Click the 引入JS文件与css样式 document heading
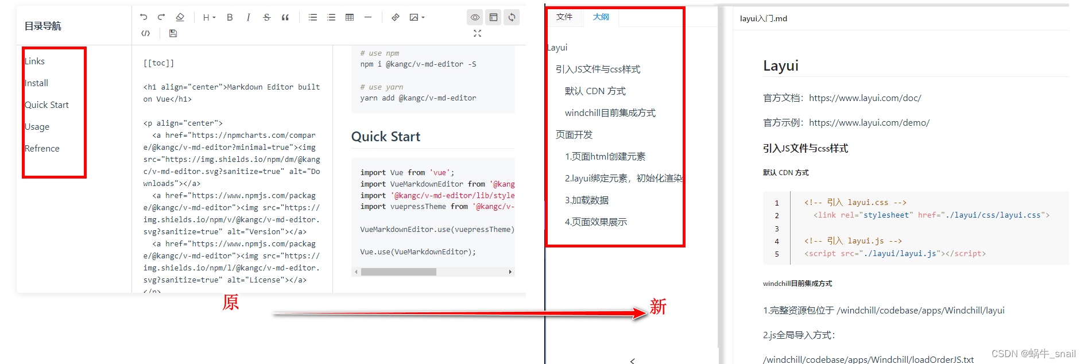This screenshot has height=364, width=1084. click(805, 148)
